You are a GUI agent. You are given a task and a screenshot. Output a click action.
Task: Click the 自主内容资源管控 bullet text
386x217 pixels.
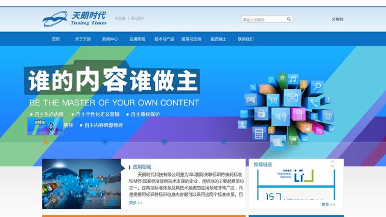point(104,125)
